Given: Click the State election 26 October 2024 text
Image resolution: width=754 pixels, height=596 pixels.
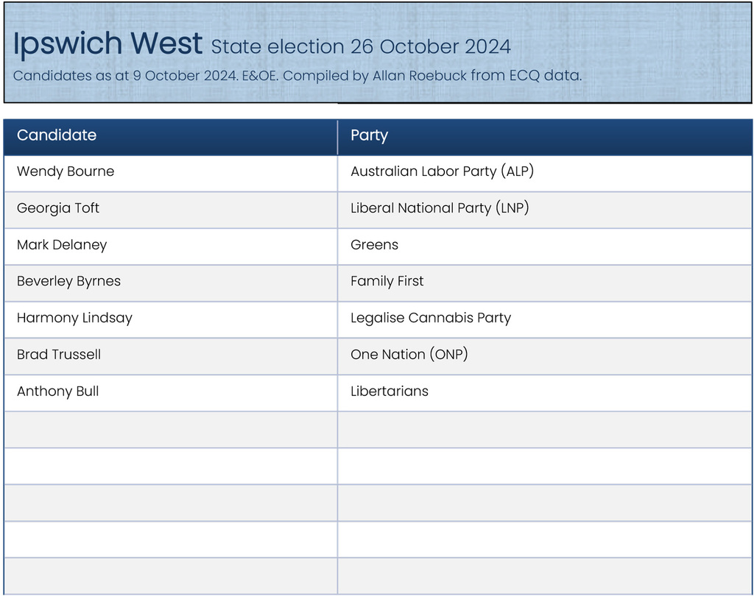Looking at the screenshot, I should point(361,47).
